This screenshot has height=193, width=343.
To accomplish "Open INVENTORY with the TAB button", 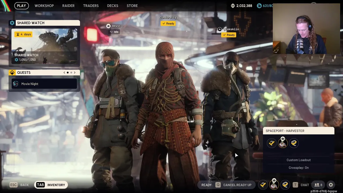I will 51,185.
